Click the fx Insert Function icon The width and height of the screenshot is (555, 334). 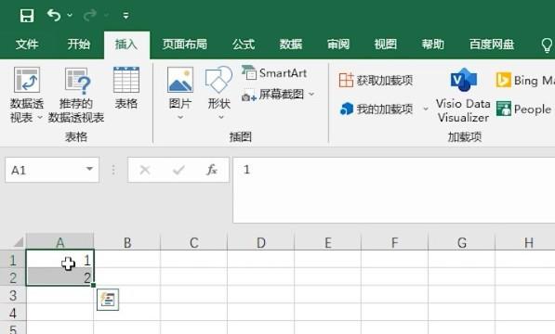[212, 170]
